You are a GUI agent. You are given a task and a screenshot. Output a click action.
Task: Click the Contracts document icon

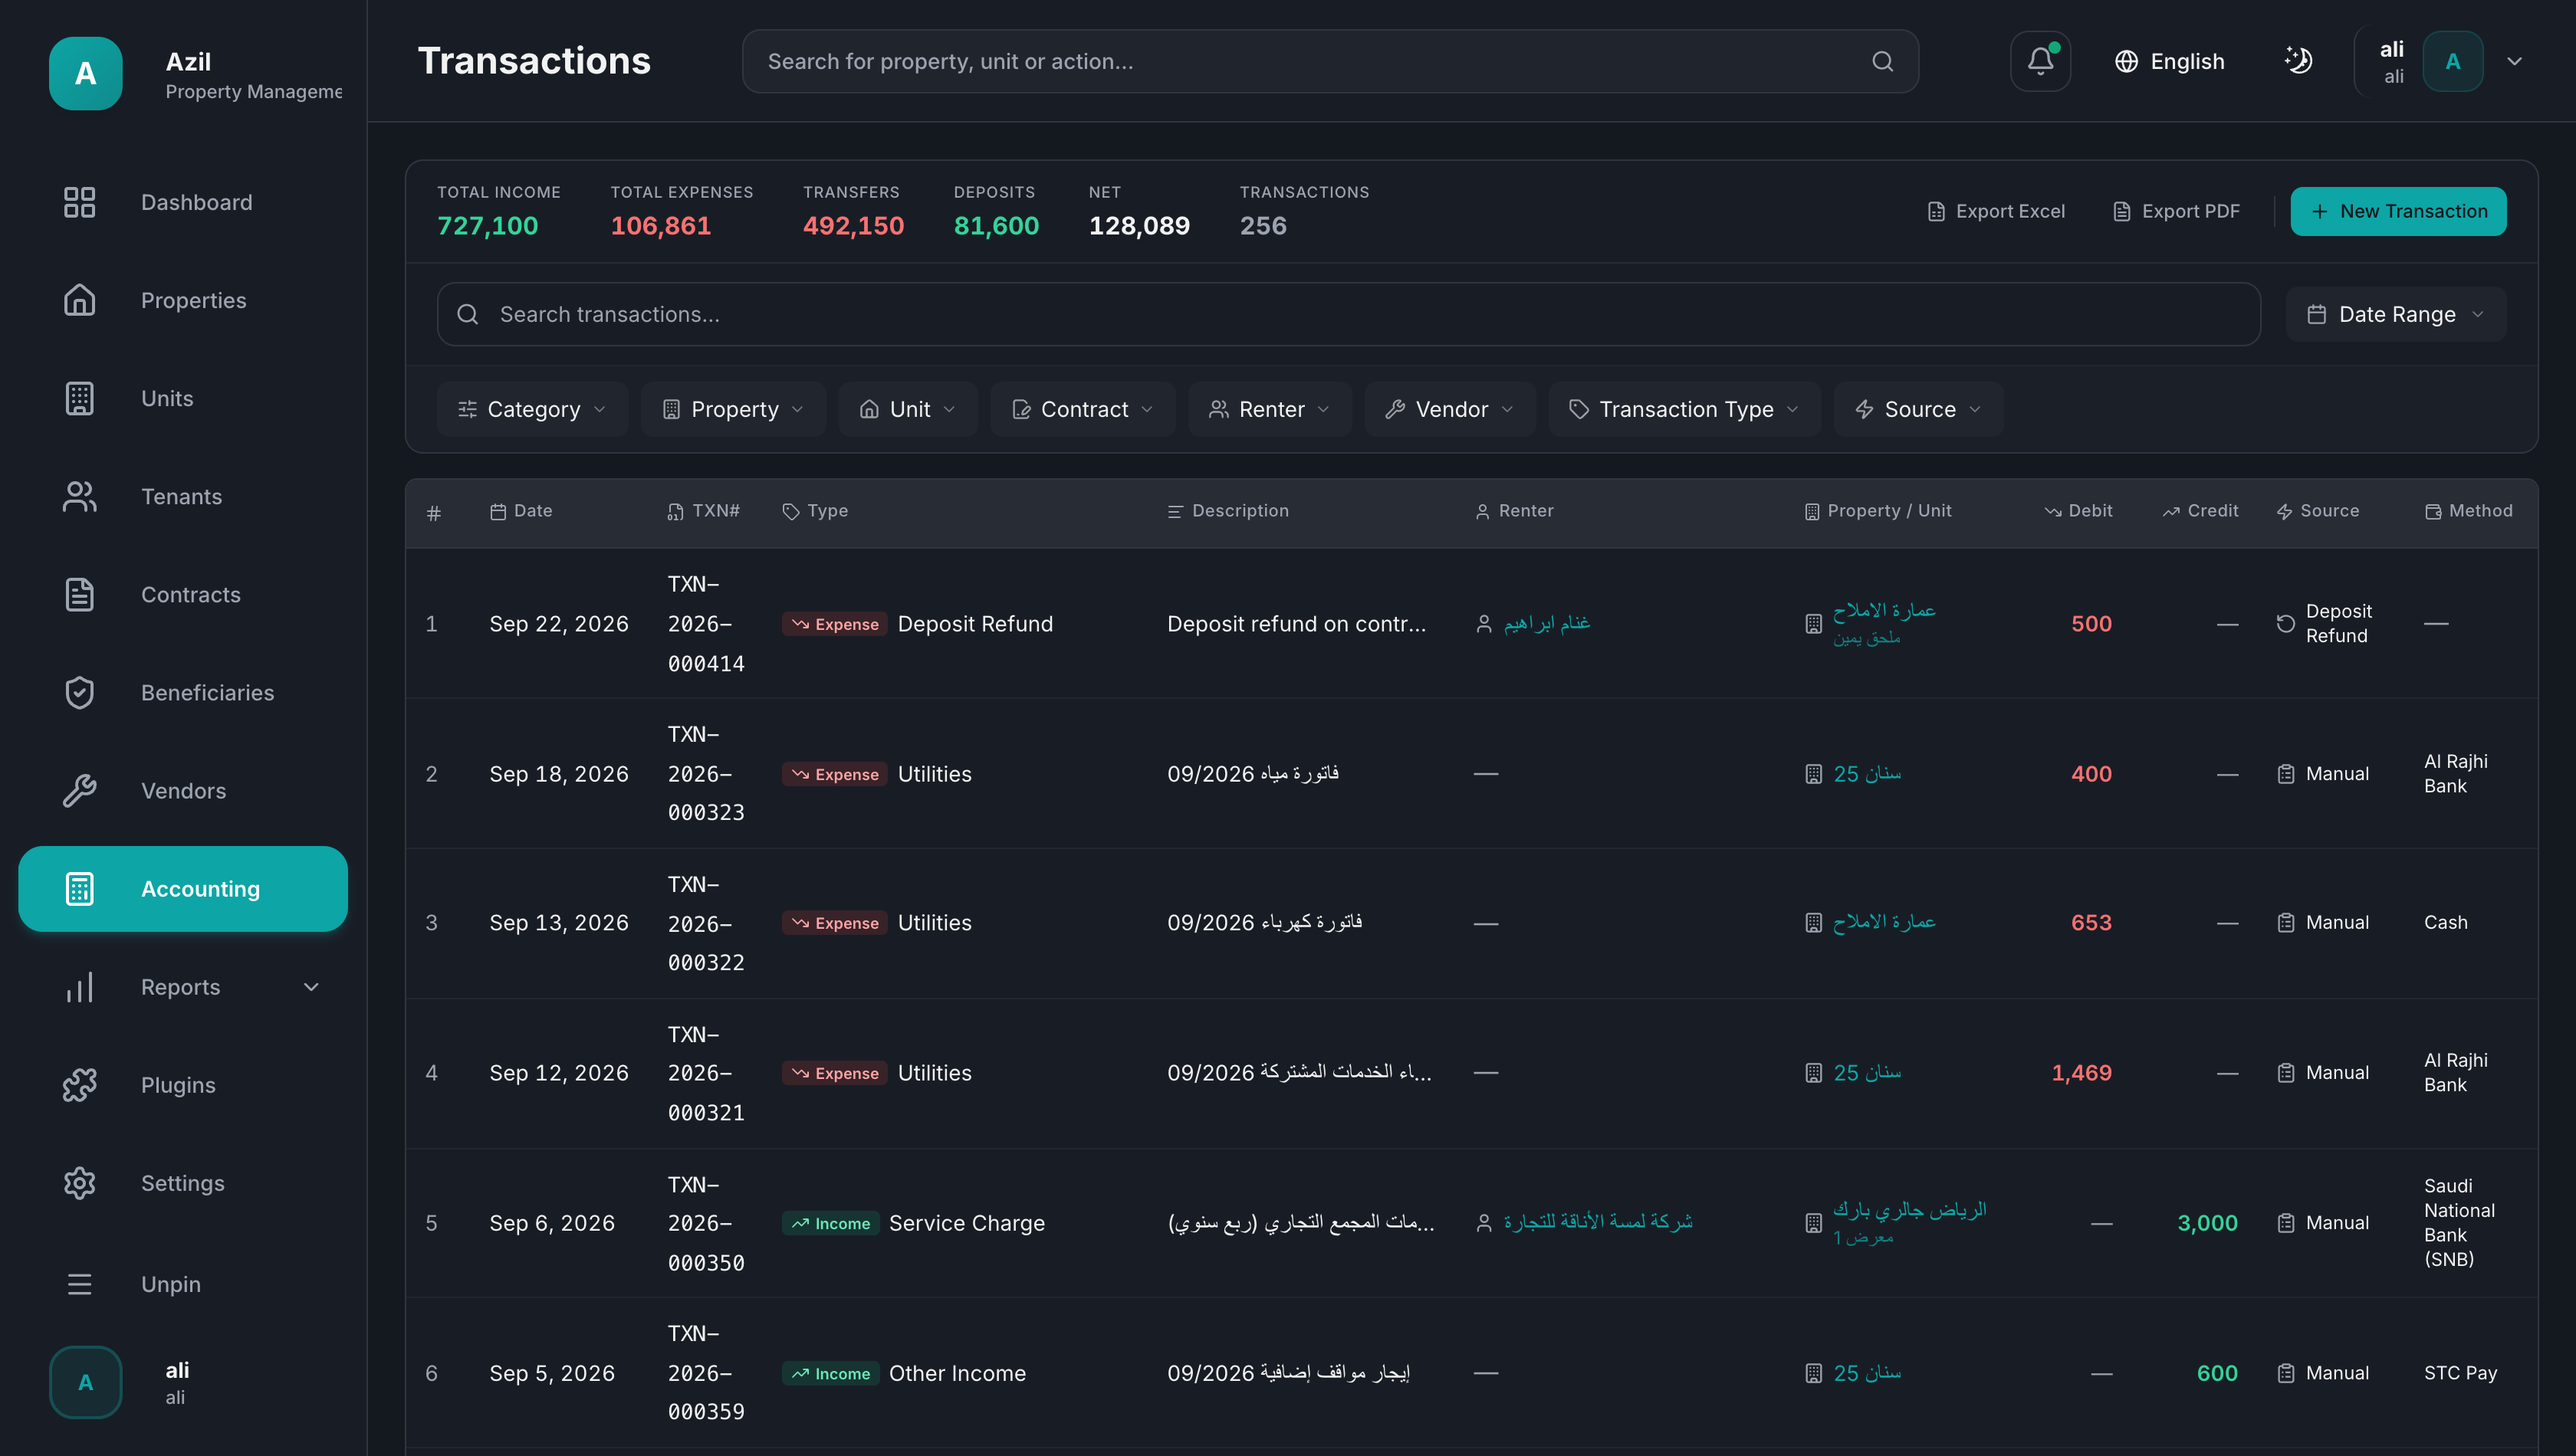(x=79, y=594)
